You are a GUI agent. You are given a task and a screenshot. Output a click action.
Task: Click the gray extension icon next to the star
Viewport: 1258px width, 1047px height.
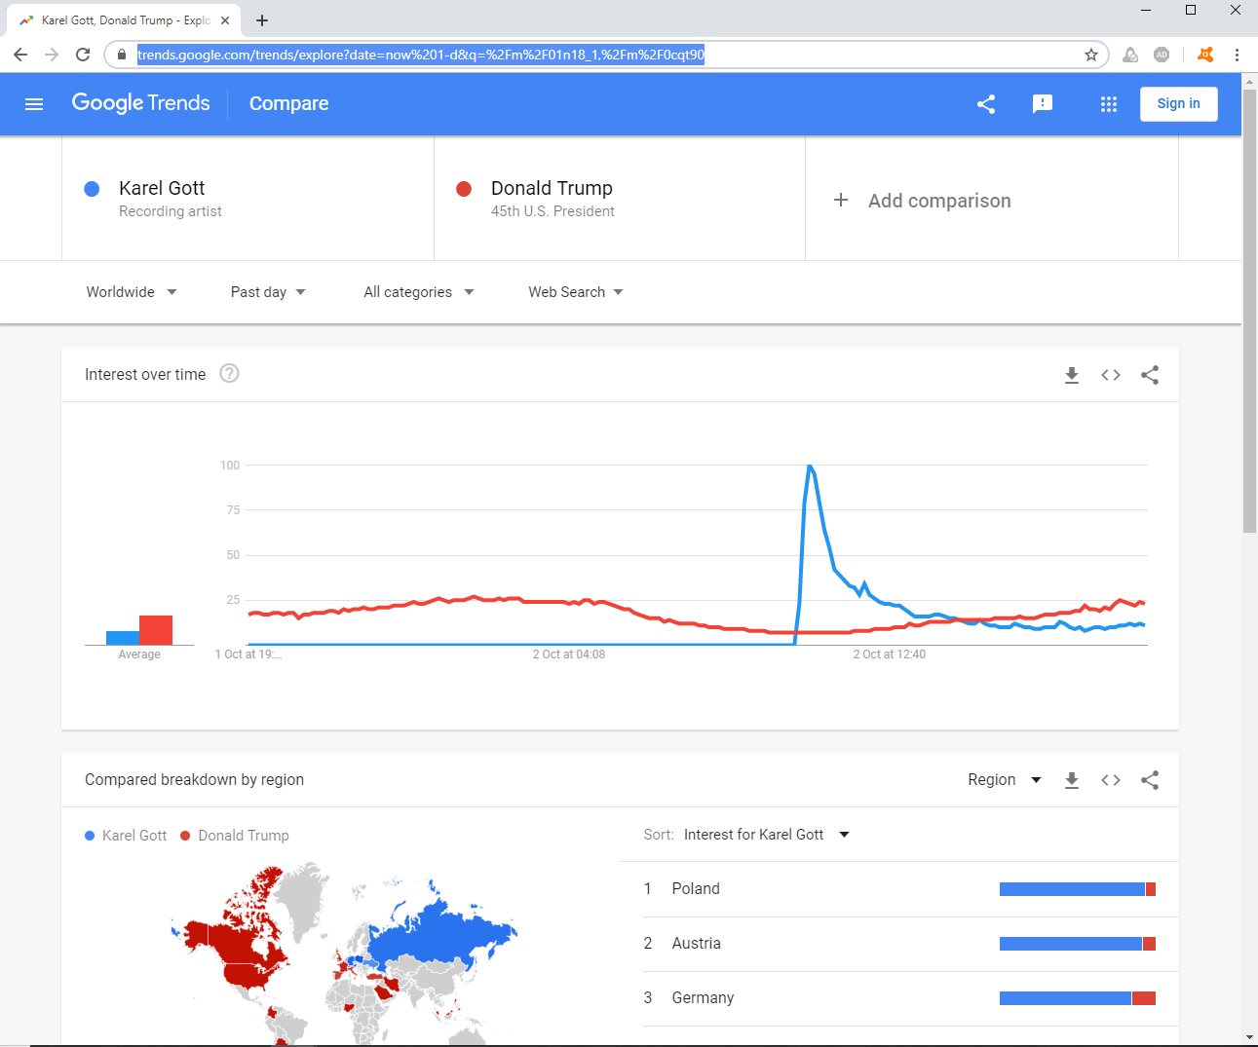click(1130, 55)
